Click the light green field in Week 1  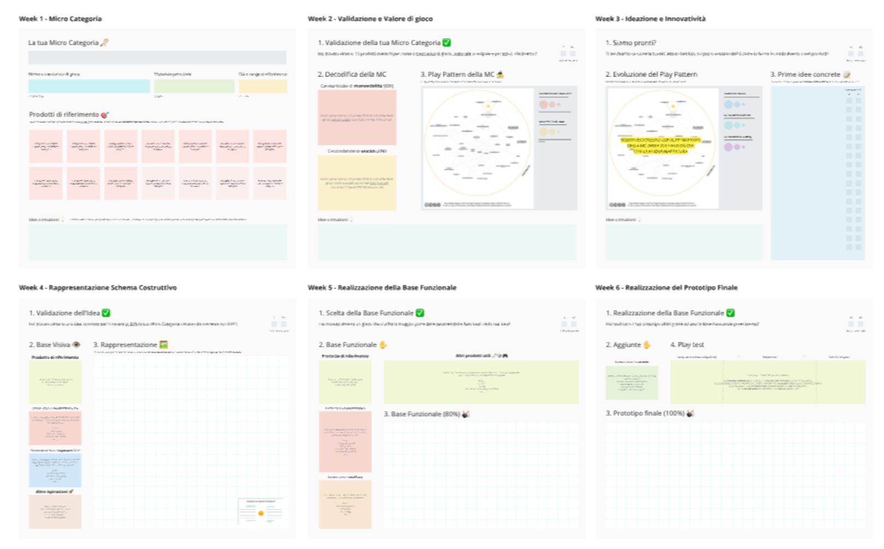click(x=194, y=86)
